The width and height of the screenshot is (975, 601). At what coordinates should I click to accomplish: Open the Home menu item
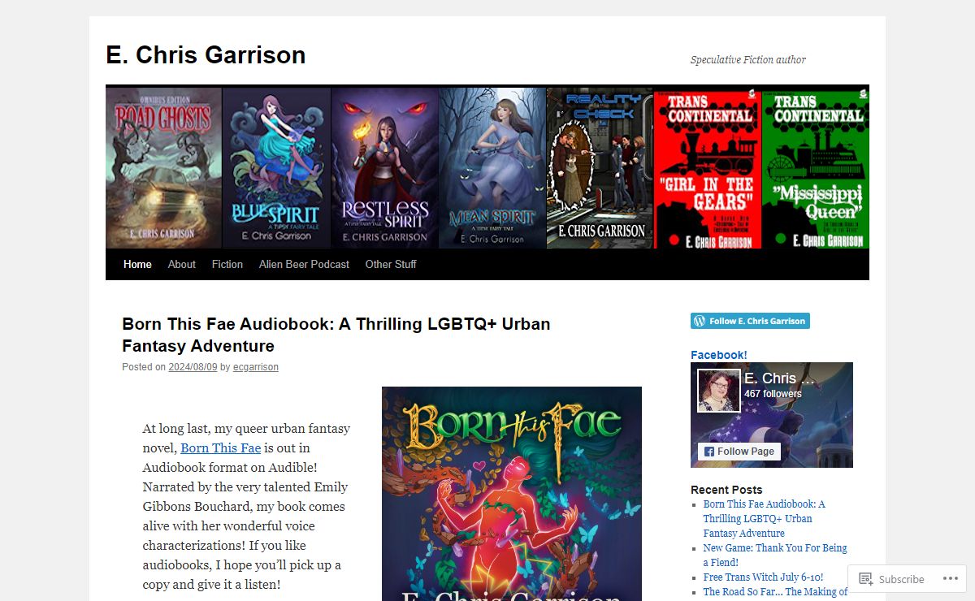(137, 264)
